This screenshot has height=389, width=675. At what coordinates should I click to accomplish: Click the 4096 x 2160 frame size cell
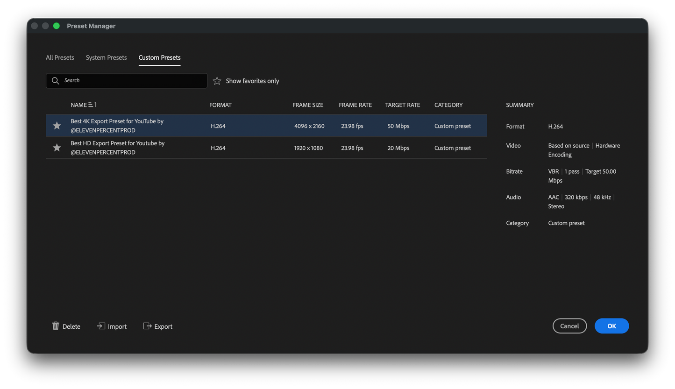(309, 126)
